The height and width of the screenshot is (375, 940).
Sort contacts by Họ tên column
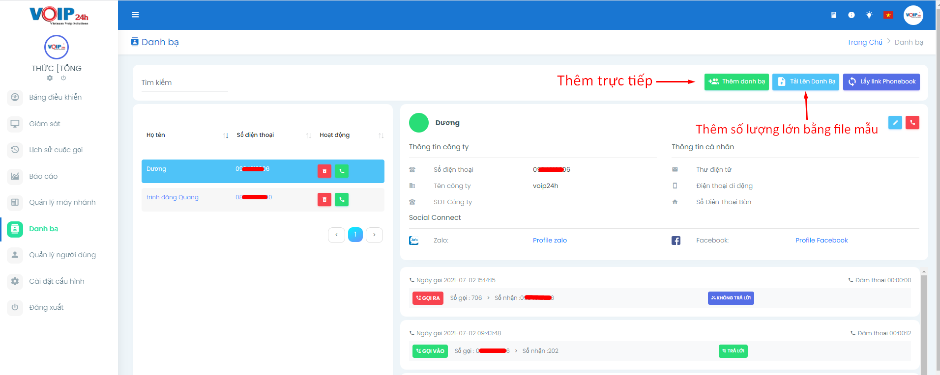tap(226, 135)
